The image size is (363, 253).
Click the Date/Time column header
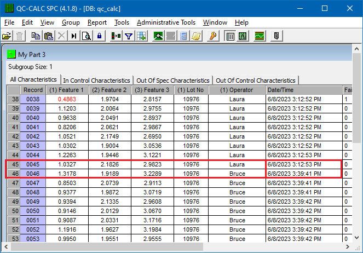[304, 90]
